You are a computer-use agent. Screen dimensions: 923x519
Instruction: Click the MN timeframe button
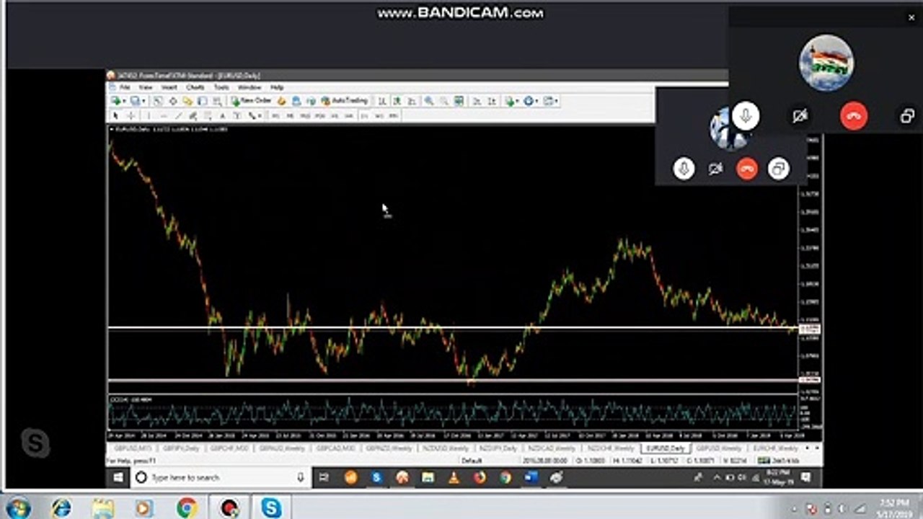(x=393, y=116)
